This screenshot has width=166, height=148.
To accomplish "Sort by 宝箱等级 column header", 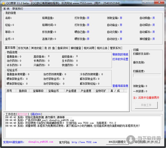I will [x=38, y=91].
